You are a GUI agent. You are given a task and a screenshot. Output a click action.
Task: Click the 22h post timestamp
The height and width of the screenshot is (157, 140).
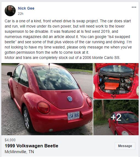pyautogui.click(x=21, y=13)
